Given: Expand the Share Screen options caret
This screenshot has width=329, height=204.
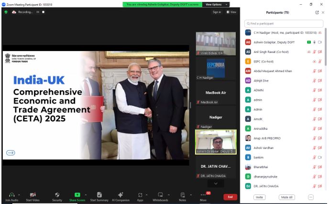Looking at the screenshot, I should [x=86, y=195].
